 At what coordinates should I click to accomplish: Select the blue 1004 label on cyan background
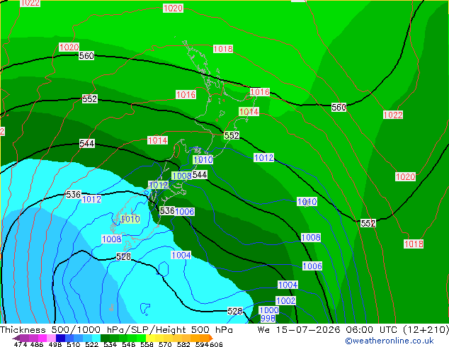[181, 255]
